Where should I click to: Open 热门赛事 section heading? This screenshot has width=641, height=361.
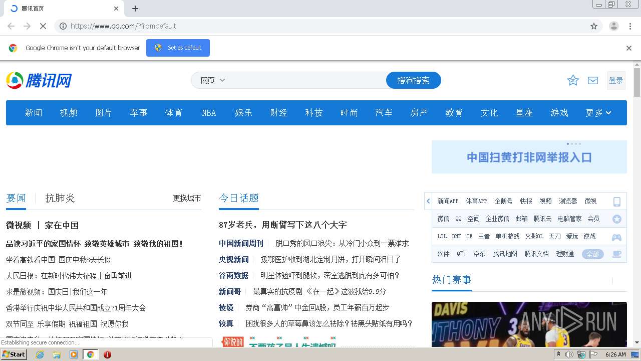[x=452, y=280]
